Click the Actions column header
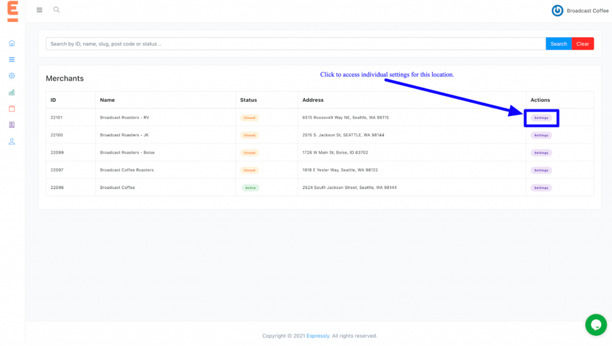Image resolution: width=612 pixels, height=346 pixels. coord(540,100)
